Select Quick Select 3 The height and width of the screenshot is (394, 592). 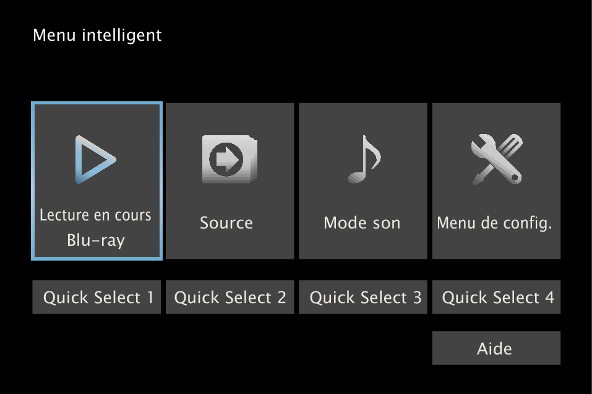362,297
